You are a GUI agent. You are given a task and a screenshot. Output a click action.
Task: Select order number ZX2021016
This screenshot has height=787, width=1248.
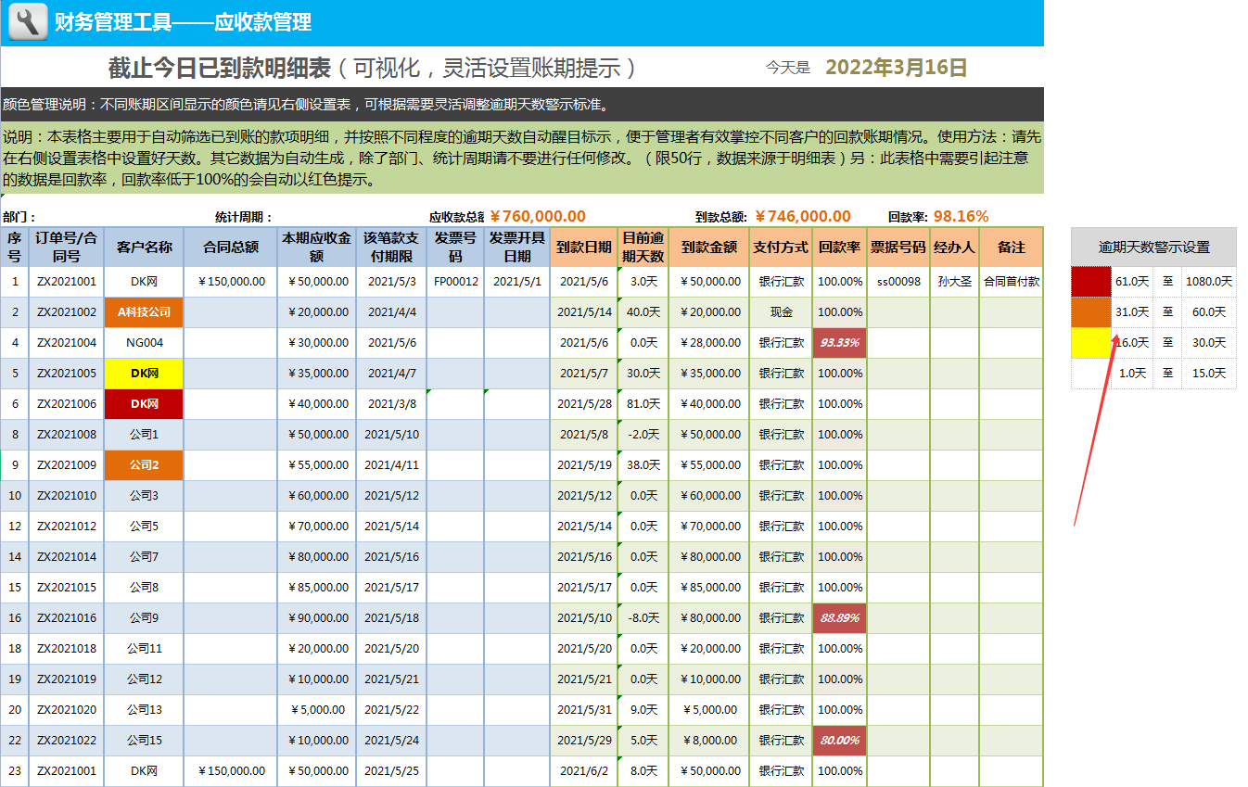[67, 618]
